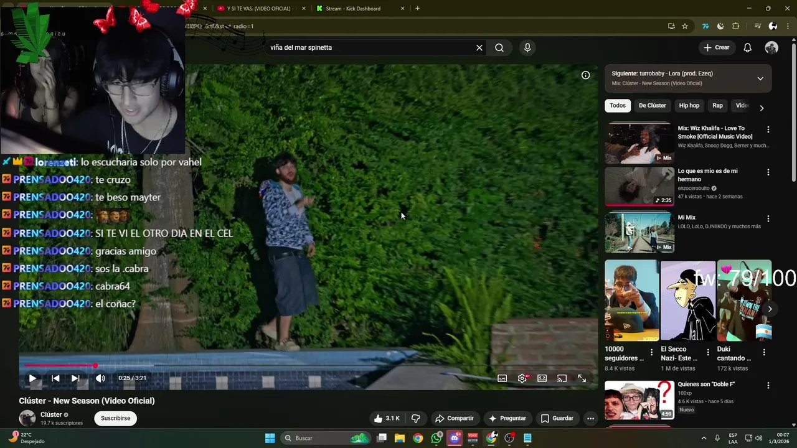
Task: Open the moon dark-mode extension
Action: click(720, 26)
